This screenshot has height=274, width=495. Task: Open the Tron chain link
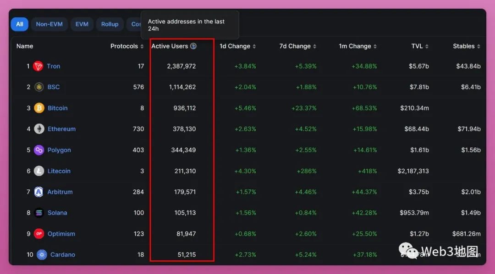tap(53, 66)
